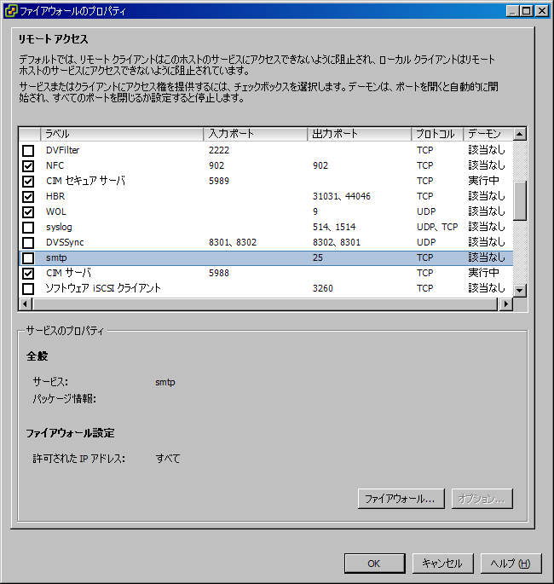Sort list by 入力ポート column header
Screen dimensions: 554x584
pos(256,134)
